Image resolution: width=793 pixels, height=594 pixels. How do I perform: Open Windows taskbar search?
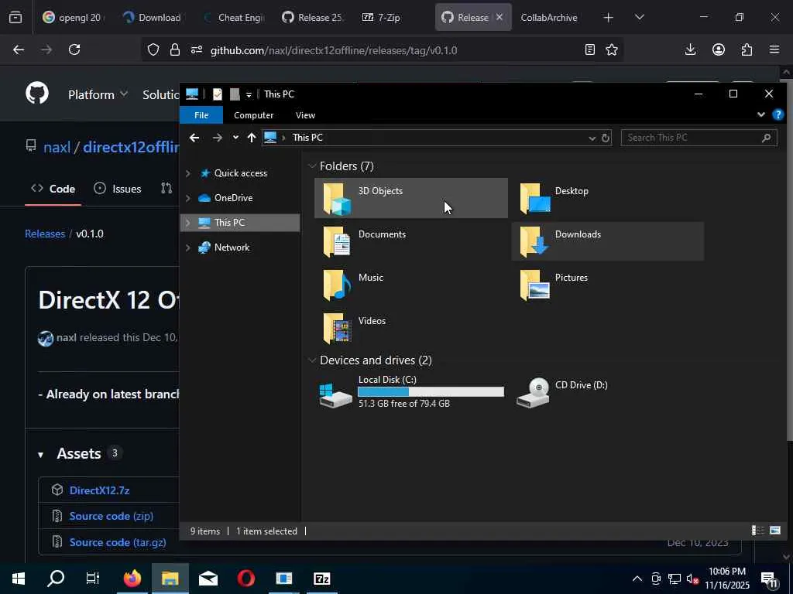pyautogui.click(x=56, y=579)
